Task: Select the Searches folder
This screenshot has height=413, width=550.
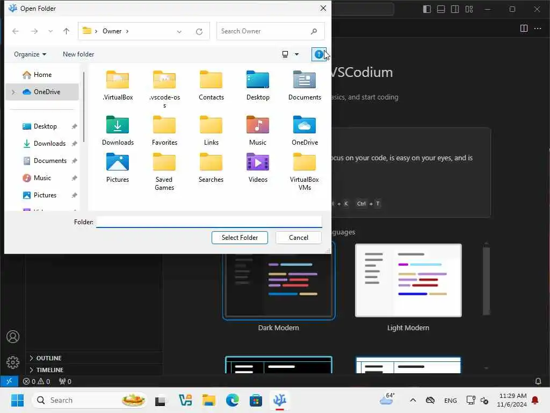Action: pos(211,168)
